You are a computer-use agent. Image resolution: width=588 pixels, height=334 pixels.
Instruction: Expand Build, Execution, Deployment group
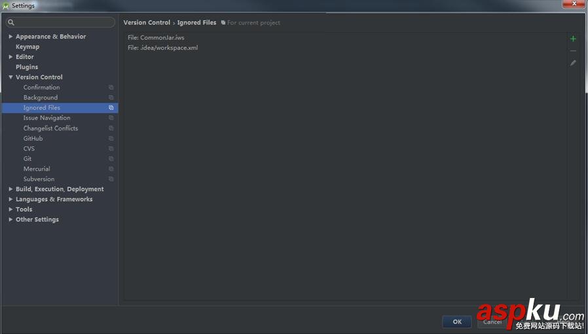coord(10,189)
